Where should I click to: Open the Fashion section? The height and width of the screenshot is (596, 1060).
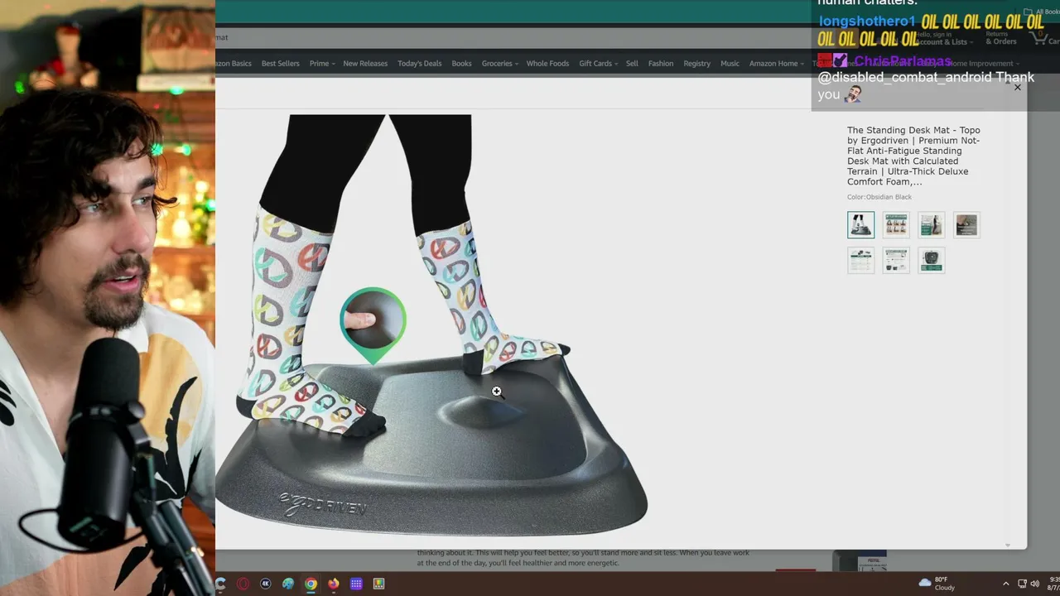[x=661, y=64]
